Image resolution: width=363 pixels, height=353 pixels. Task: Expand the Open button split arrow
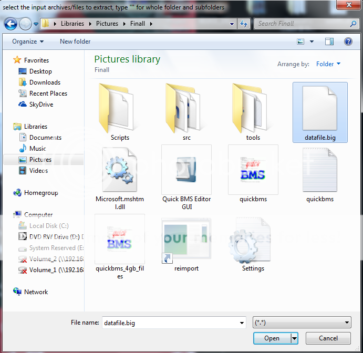tap(295, 338)
